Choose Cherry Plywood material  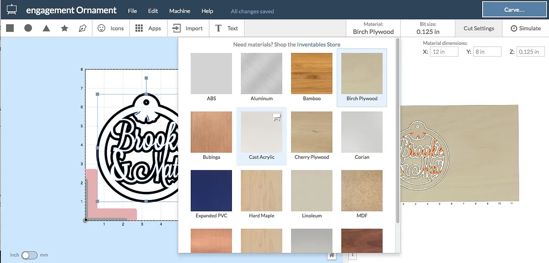point(312,136)
